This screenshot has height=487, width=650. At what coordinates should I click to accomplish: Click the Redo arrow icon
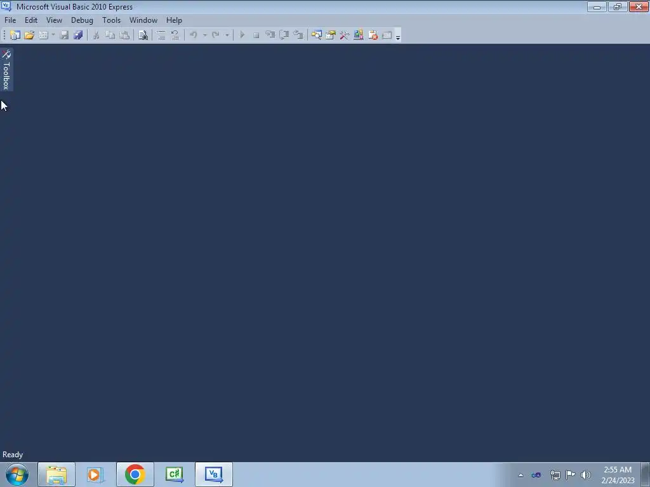click(216, 36)
